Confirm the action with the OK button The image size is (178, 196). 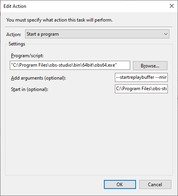pos(120,184)
